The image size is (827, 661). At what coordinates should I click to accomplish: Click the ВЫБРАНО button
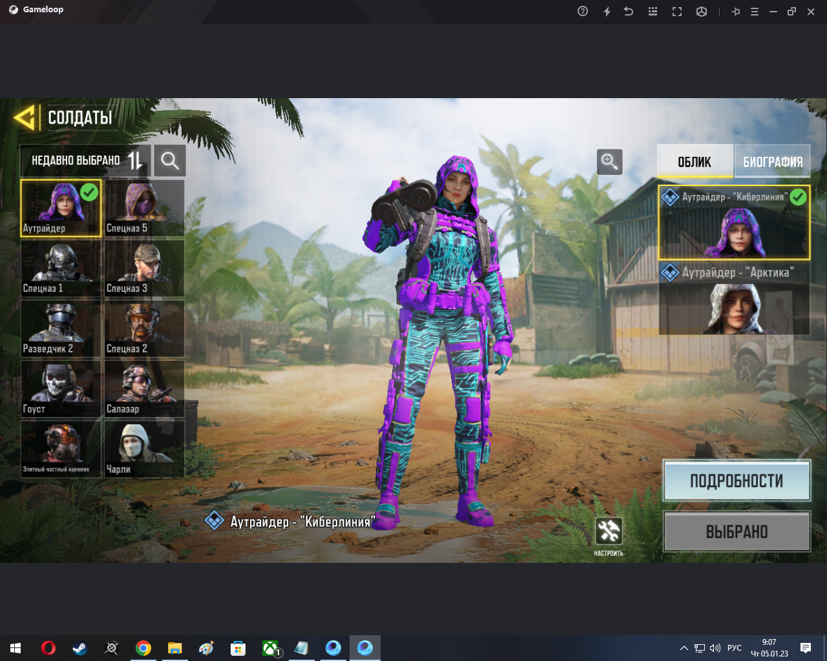pos(737,531)
